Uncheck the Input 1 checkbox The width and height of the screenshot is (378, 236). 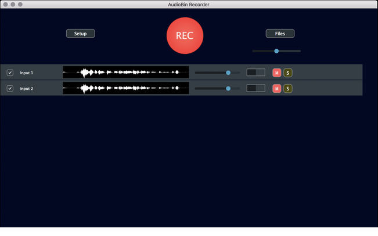pos(10,72)
